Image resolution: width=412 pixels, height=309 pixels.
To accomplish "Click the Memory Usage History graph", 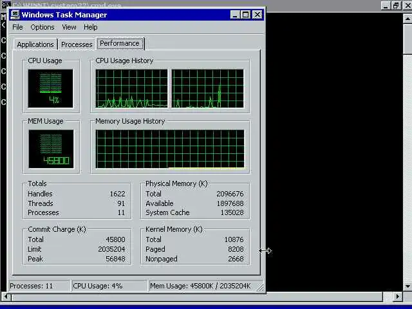I will [170, 149].
